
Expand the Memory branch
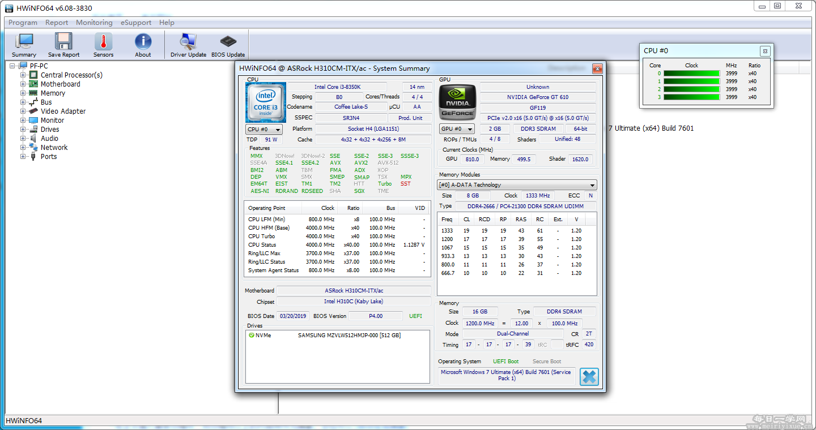pyautogui.click(x=23, y=93)
